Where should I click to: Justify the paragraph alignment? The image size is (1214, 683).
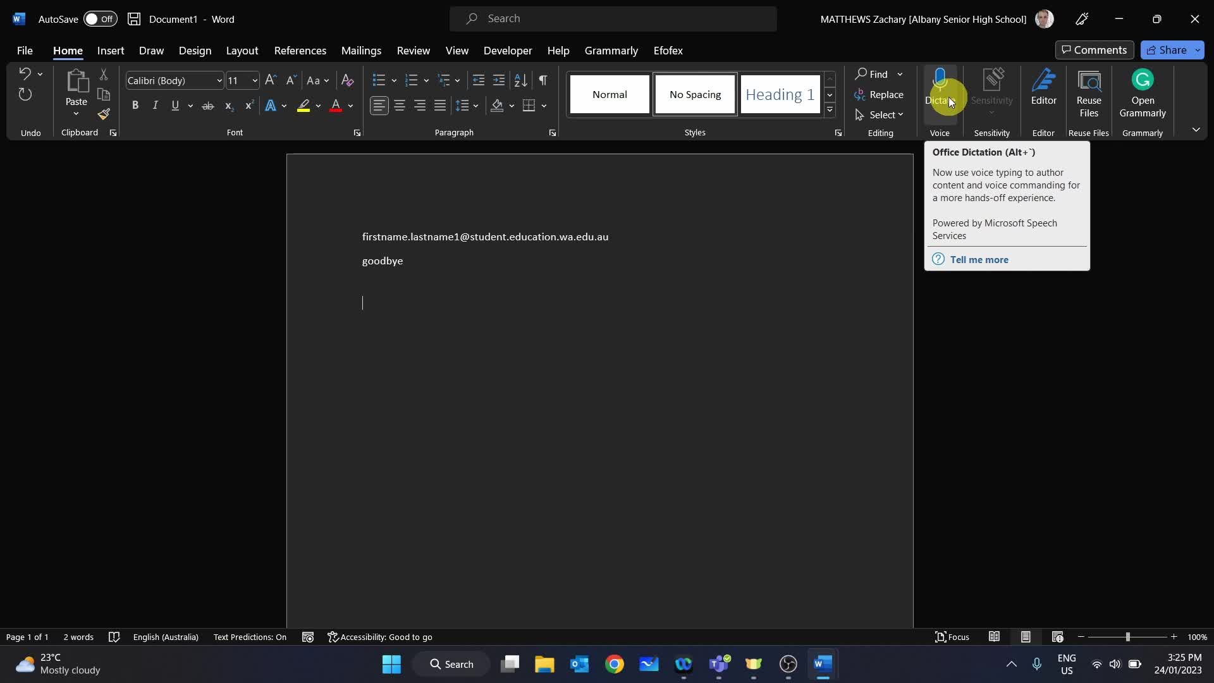(x=440, y=106)
